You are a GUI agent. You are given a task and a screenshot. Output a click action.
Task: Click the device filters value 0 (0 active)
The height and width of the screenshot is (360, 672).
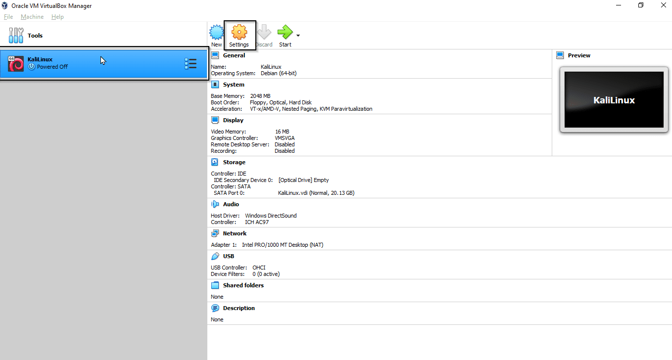pyautogui.click(x=266, y=274)
